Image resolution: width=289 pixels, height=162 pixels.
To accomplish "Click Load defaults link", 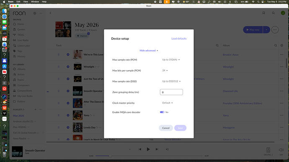I will click(179, 38).
